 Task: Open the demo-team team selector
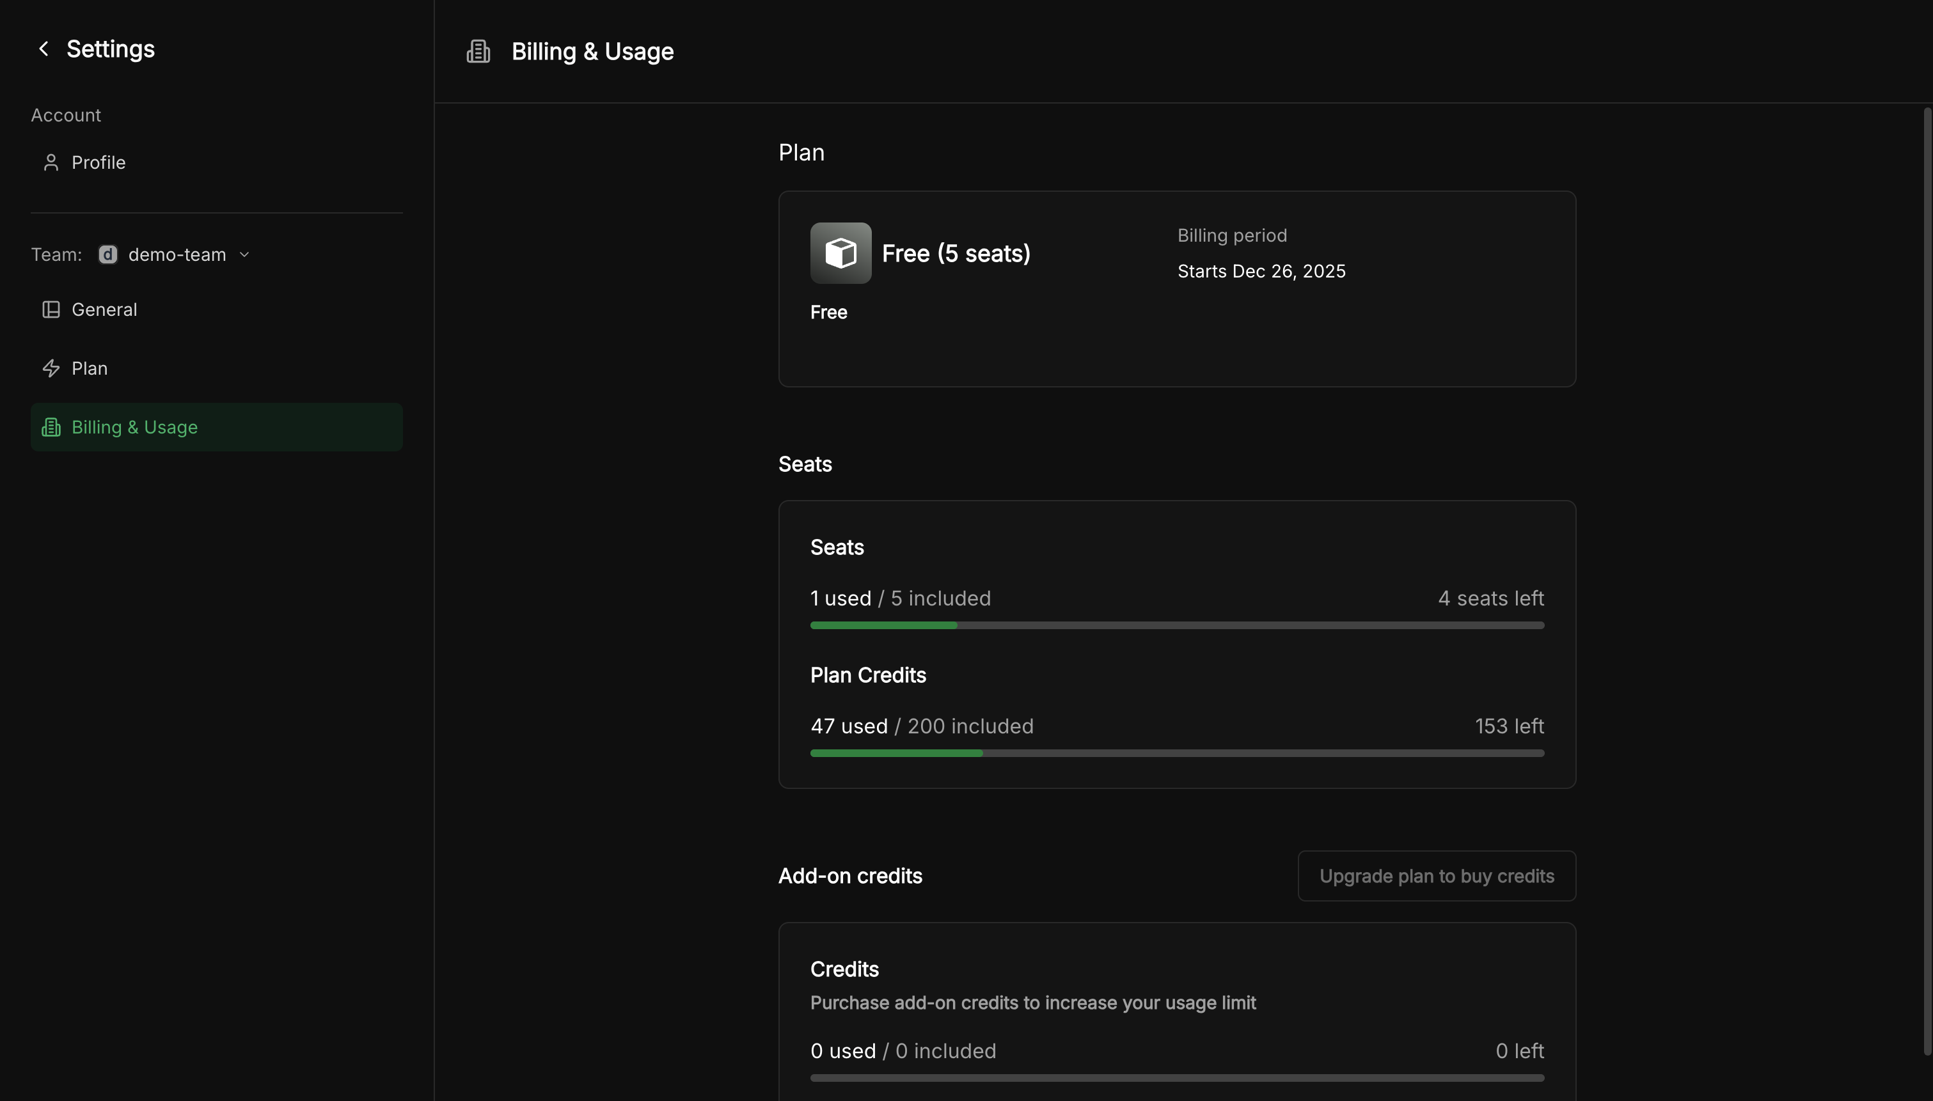(177, 255)
